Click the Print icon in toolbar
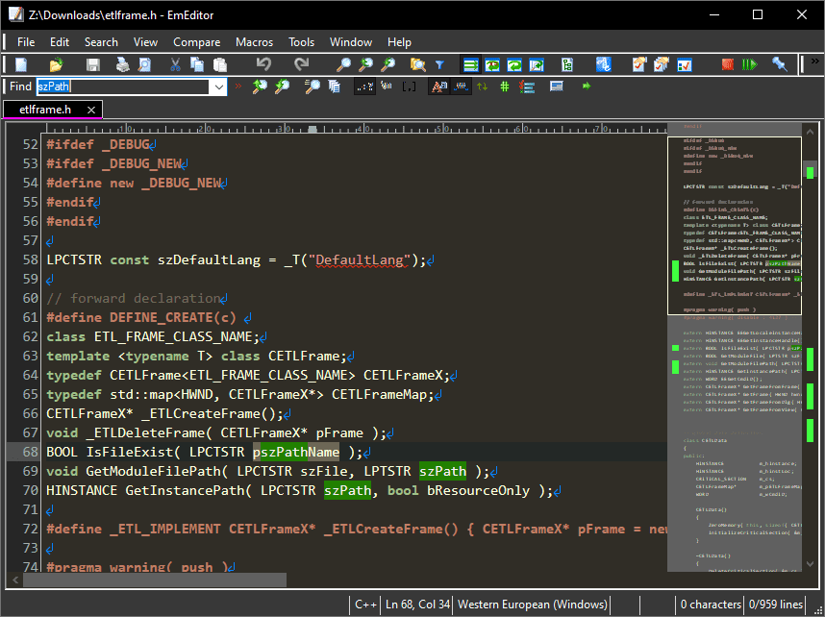The image size is (825, 617). point(123,64)
